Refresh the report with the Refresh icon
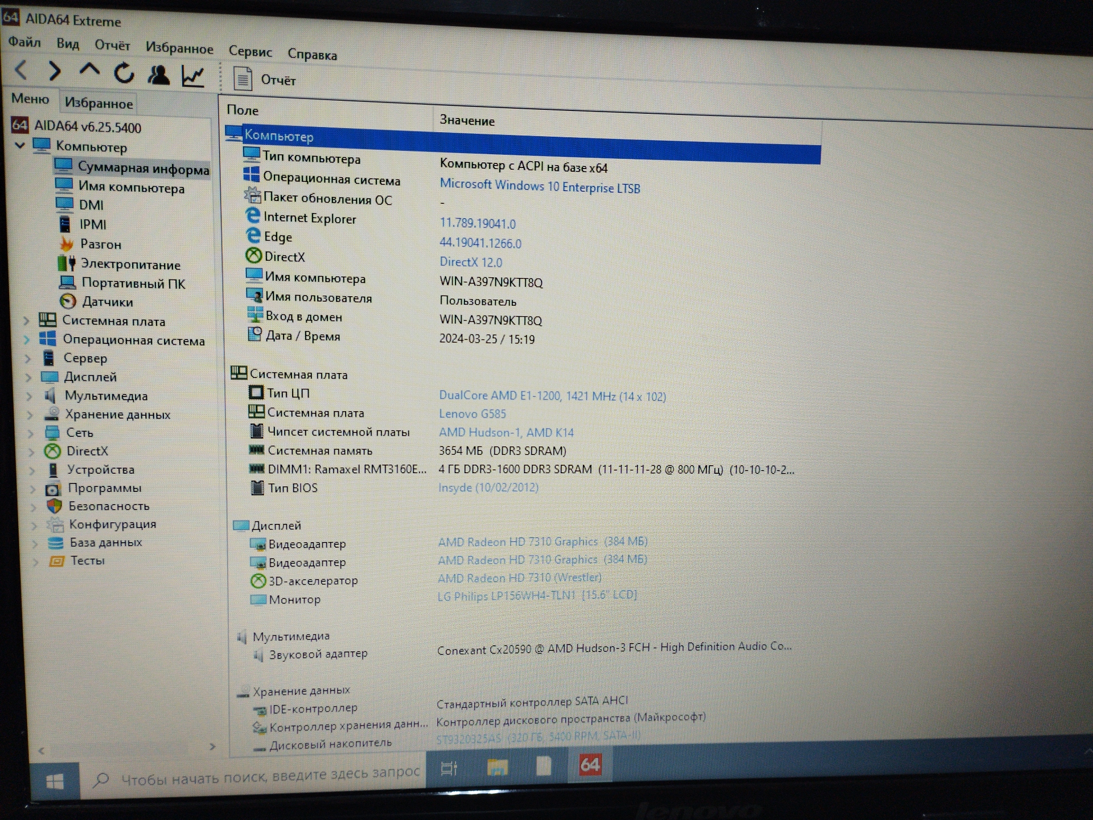Image resolution: width=1093 pixels, height=820 pixels. click(124, 73)
